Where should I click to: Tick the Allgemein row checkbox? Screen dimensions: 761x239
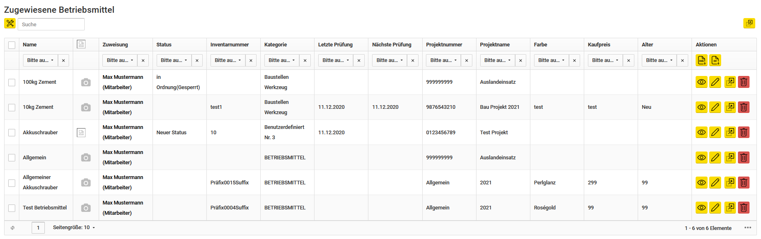point(12,157)
